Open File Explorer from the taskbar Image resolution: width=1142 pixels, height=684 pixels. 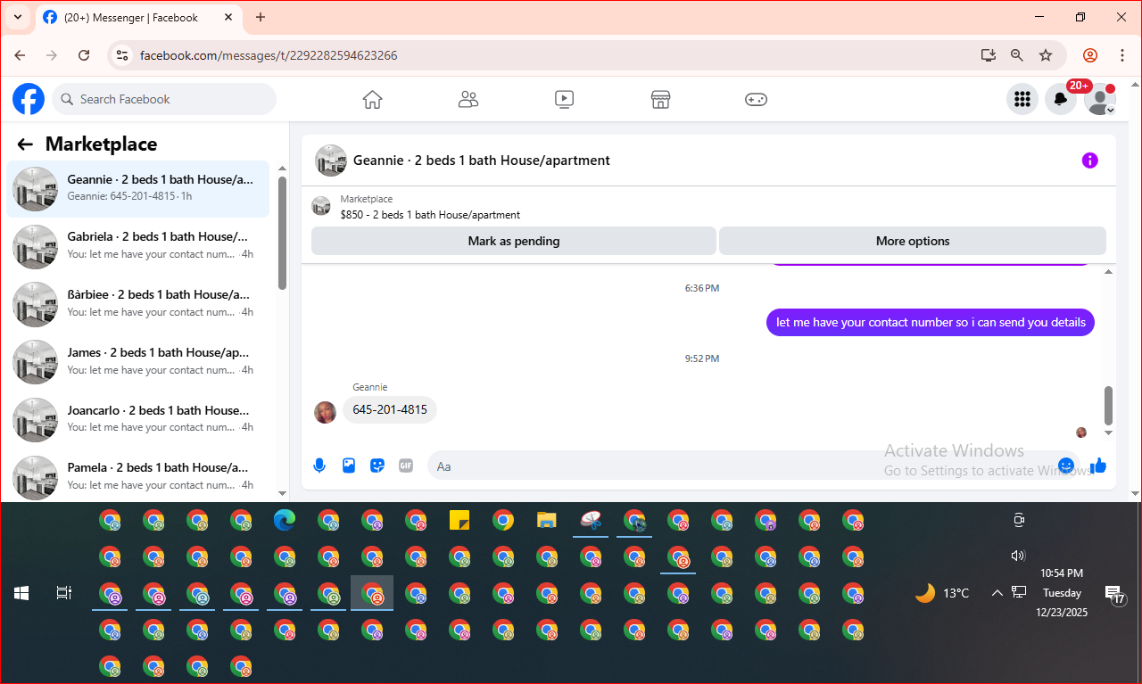[547, 521]
